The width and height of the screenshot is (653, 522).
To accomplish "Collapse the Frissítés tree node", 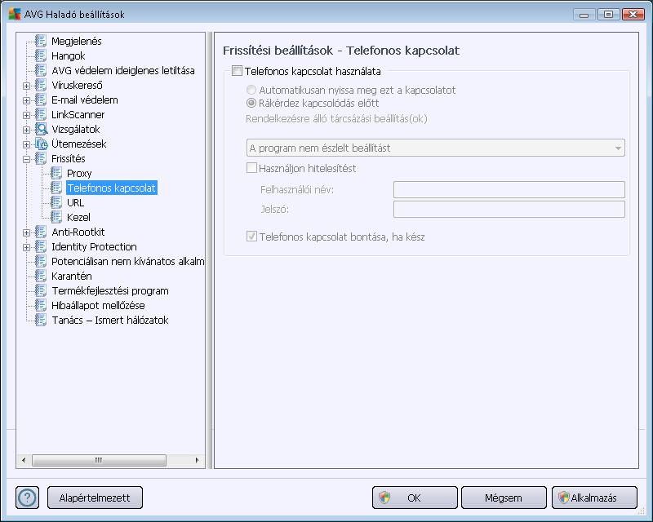I will pyautogui.click(x=27, y=159).
